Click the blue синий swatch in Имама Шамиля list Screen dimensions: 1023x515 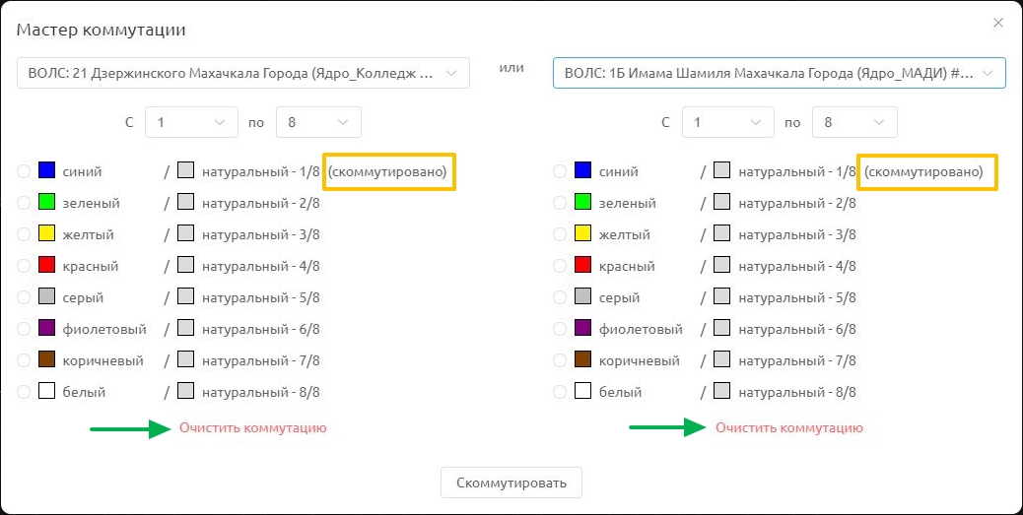click(x=582, y=170)
